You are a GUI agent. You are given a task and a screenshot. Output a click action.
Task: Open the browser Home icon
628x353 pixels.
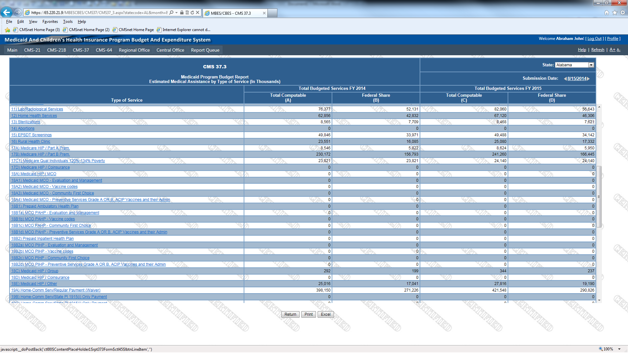click(x=607, y=13)
